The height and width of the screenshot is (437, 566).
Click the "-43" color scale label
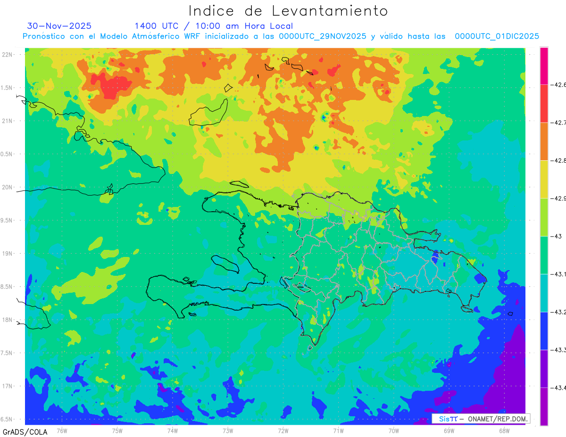click(556, 236)
